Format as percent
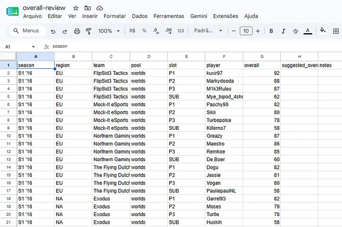 coord(144,31)
